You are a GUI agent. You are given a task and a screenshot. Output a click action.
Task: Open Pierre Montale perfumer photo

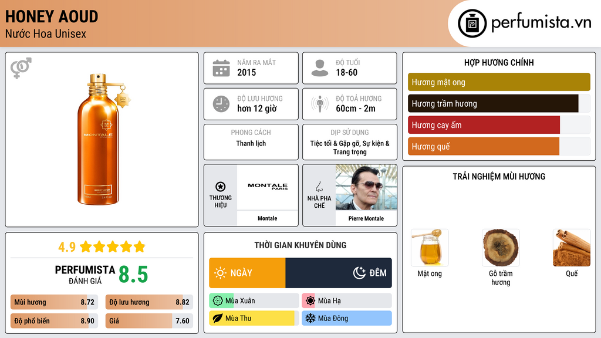coord(366,187)
